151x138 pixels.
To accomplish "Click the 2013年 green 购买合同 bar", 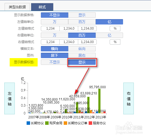I will click(x=99, y=101).
